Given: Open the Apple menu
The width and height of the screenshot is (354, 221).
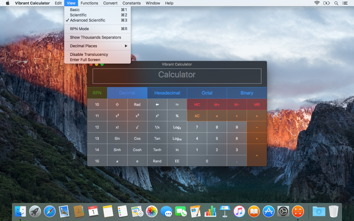Looking at the screenshot, I should pyautogui.click(x=8, y=3).
